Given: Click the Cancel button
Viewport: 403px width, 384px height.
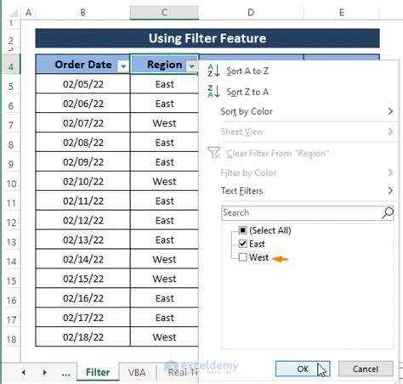Looking at the screenshot, I should [x=366, y=369].
